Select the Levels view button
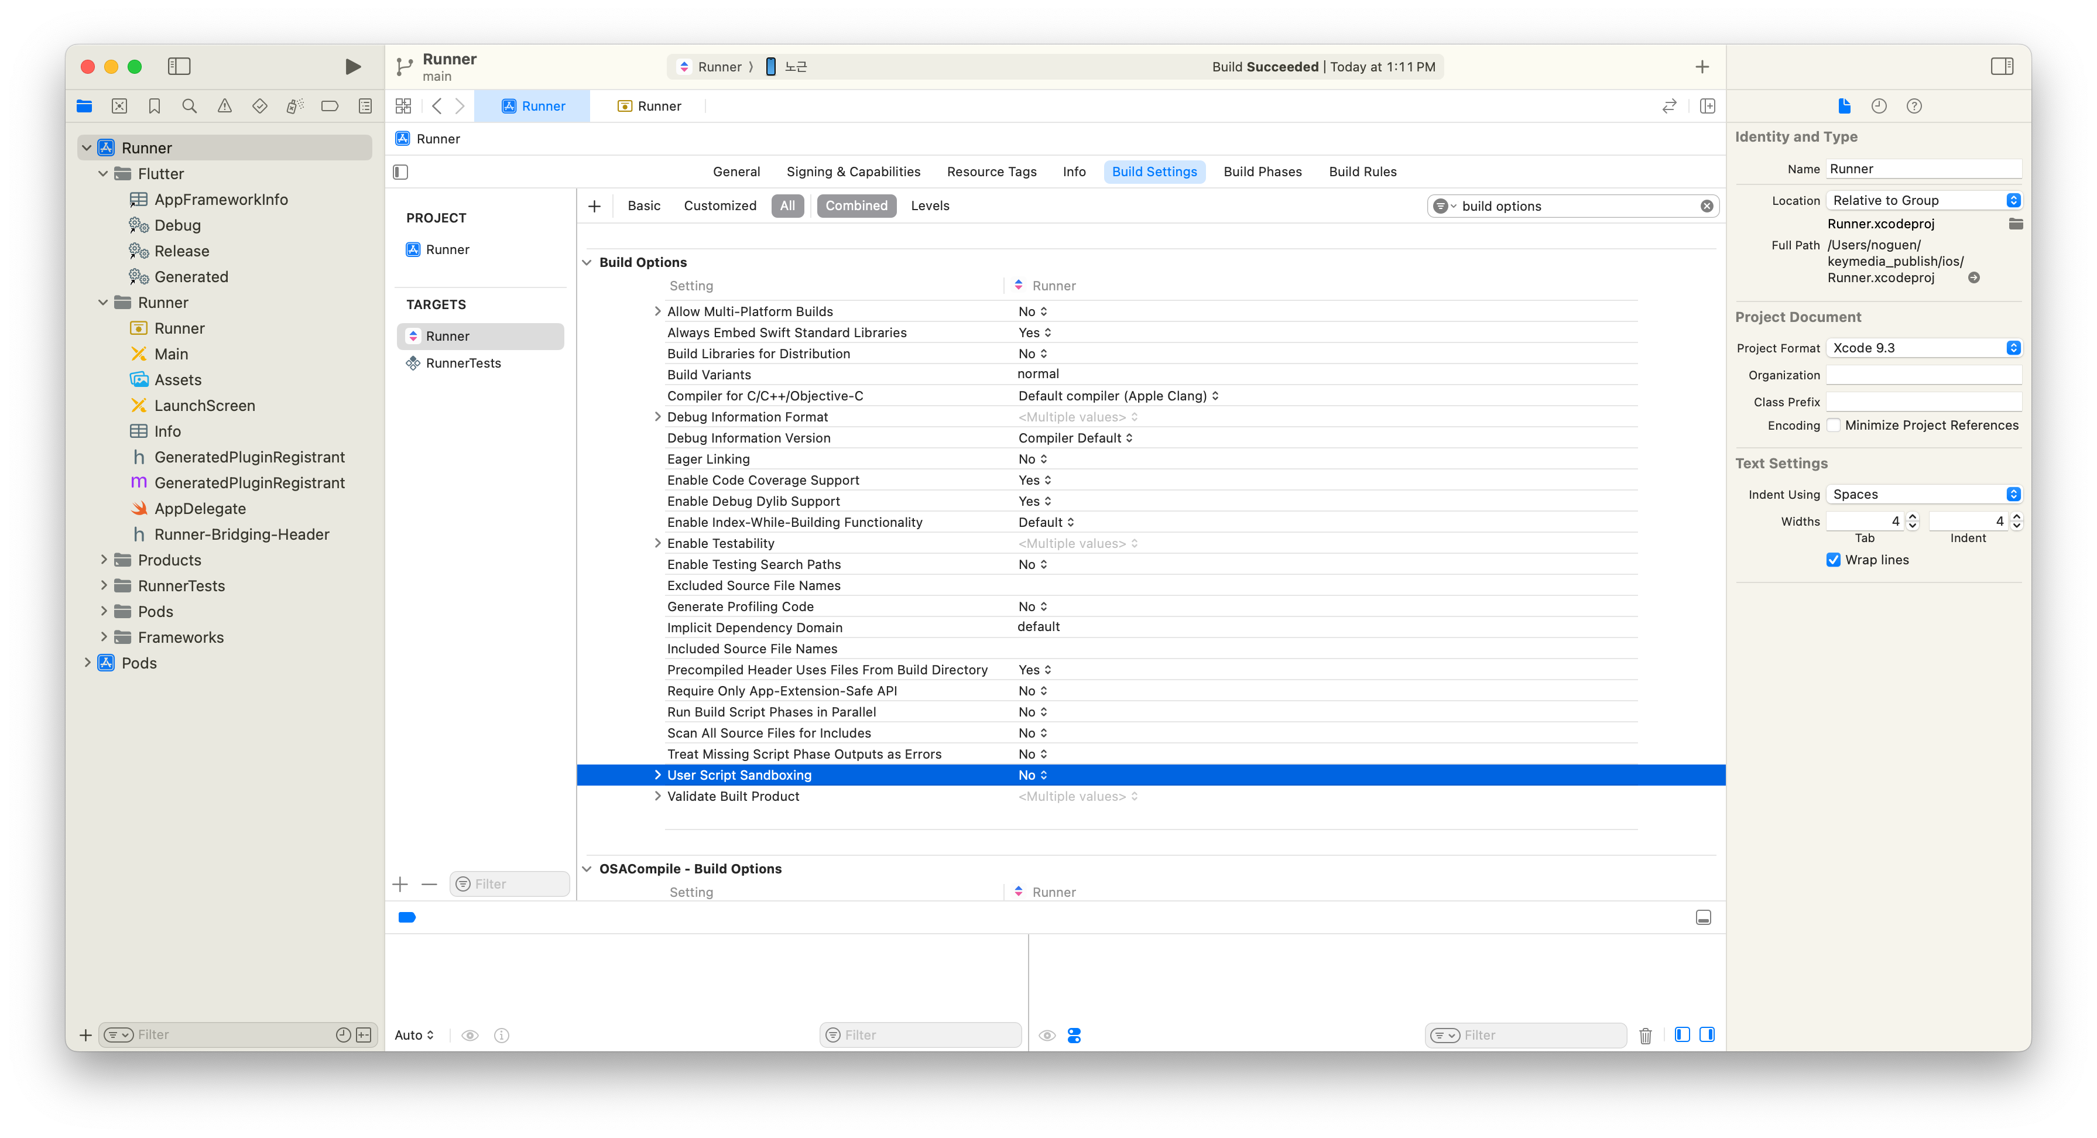This screenshot has width=2097, height=1138. pos(930,206)
